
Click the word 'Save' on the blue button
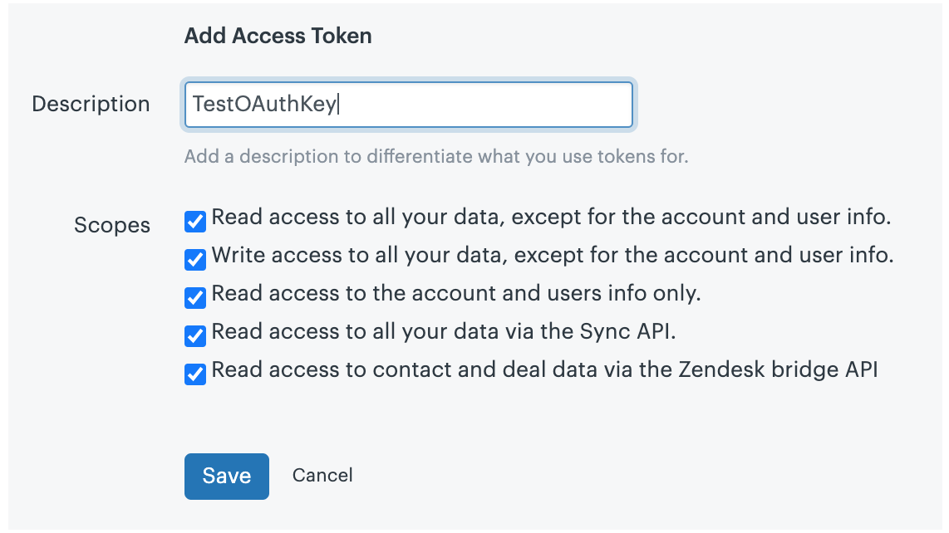point(226,477)
